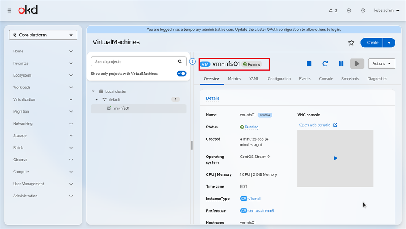Switch to the Metrics tab
Image resolution: width=406 pixels, height=229 pixels.
coord(234,79)
